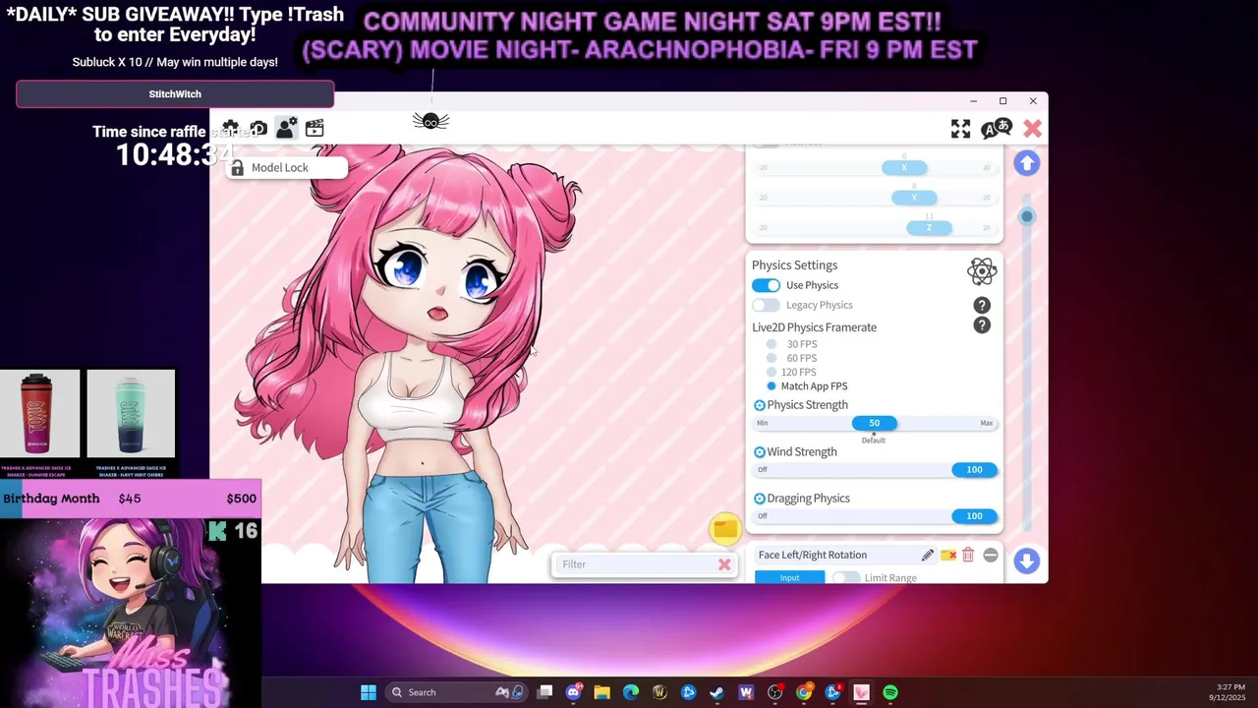Click the StitchWitch name bar
Screen dimensions: 1258x708
pyautogui.click(x=175, y=94)
